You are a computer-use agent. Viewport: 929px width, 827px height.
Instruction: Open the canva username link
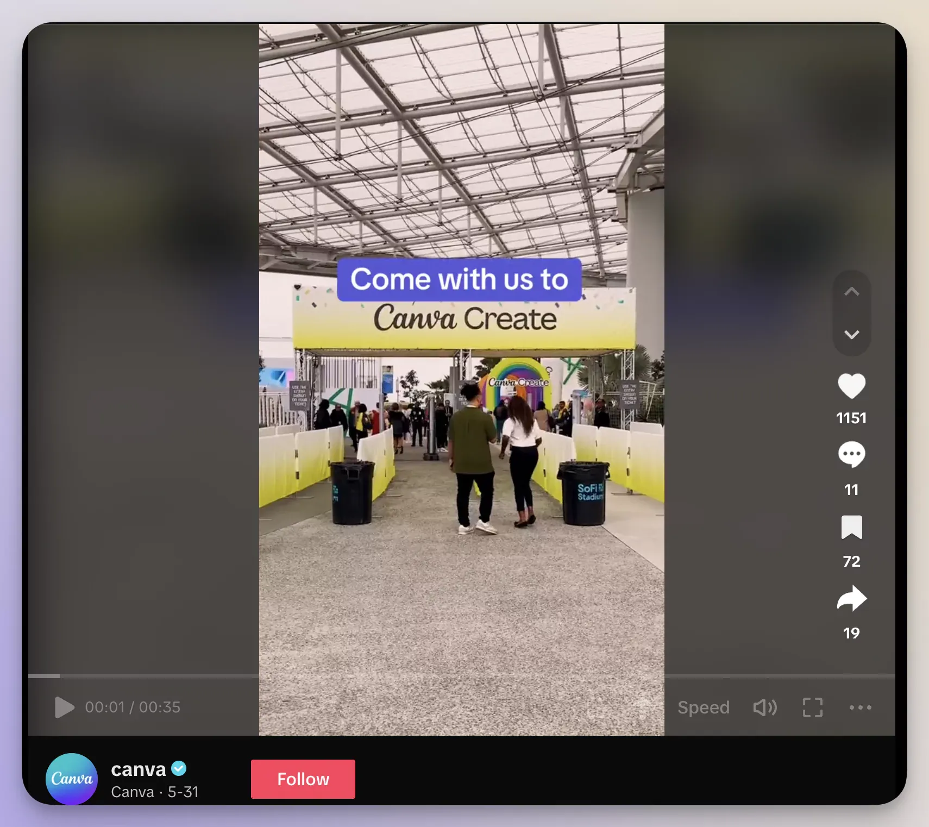coord(139,769)
